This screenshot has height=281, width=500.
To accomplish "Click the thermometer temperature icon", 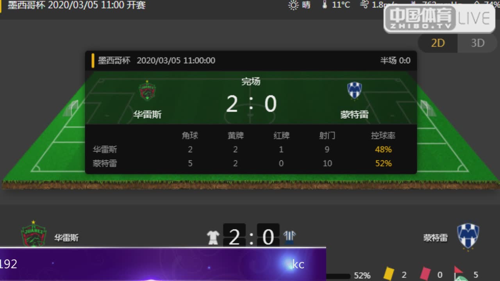I will point(325,5).
